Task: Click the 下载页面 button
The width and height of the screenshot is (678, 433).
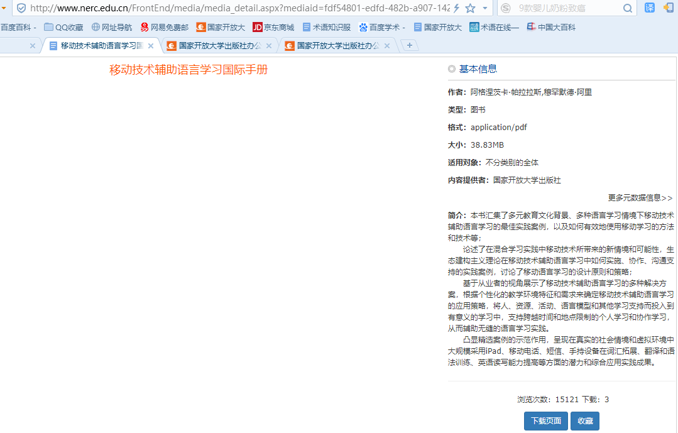Action: tap(546, 421)
